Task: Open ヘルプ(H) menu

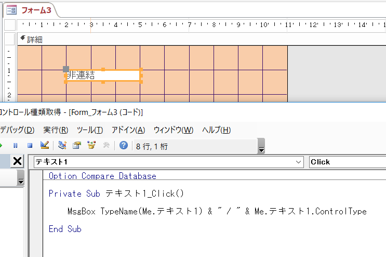Action: click(x=217, y=130)
